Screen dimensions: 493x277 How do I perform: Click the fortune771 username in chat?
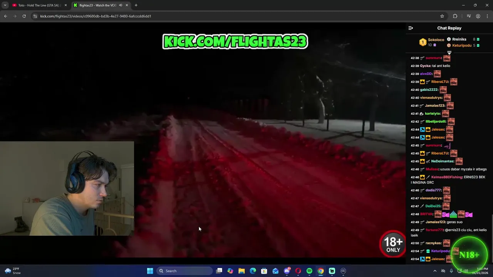click(x=434, y=230)
